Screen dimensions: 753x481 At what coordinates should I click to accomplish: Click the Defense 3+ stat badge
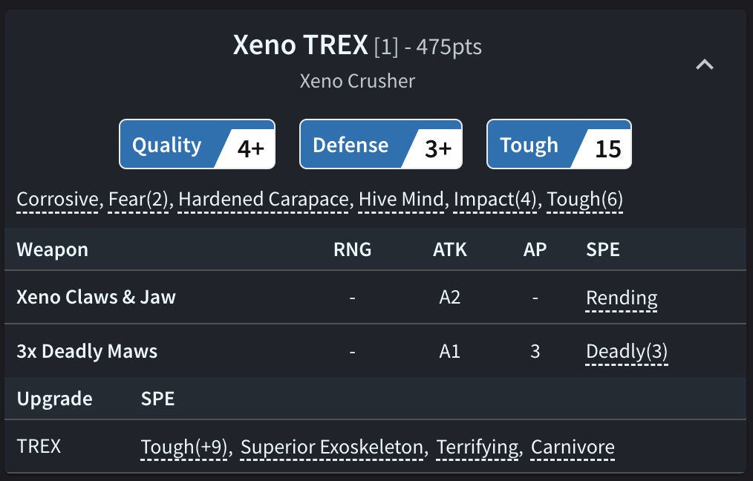point(380,145)
